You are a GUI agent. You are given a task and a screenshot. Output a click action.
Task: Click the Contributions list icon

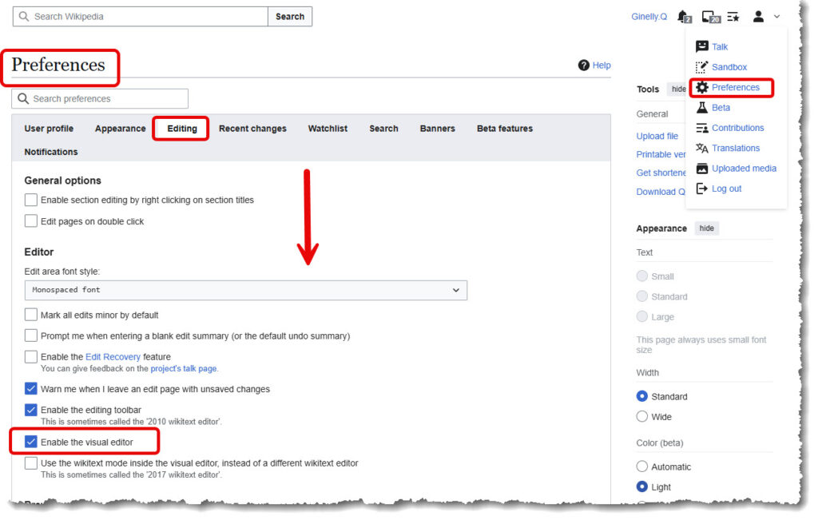point(701,128)
